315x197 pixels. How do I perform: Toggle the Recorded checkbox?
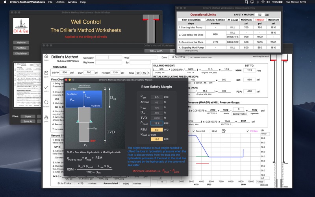coord(194,131)
